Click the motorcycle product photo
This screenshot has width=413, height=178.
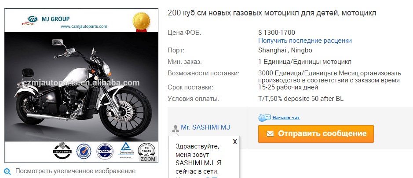click(81, 87)
